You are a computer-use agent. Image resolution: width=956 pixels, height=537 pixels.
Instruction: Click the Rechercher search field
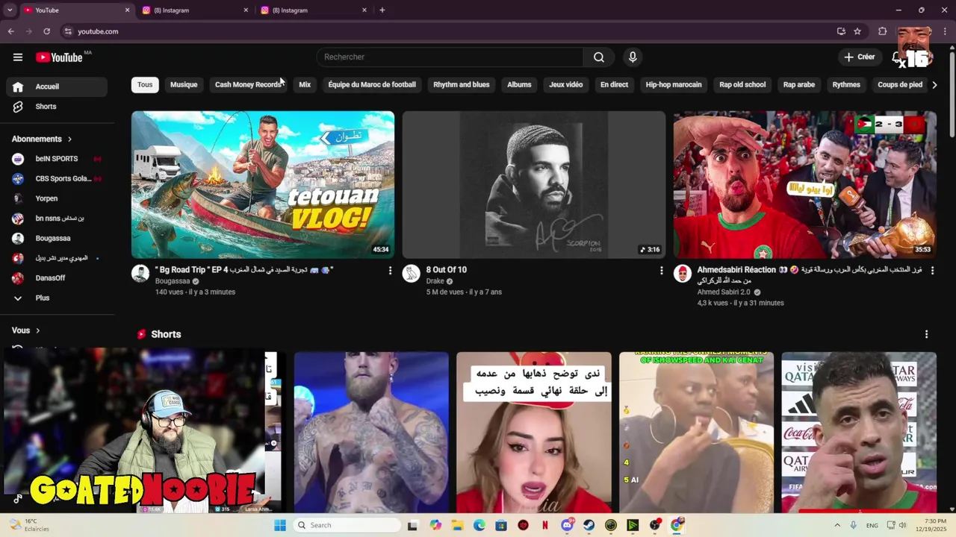click(x=450, y=57)
